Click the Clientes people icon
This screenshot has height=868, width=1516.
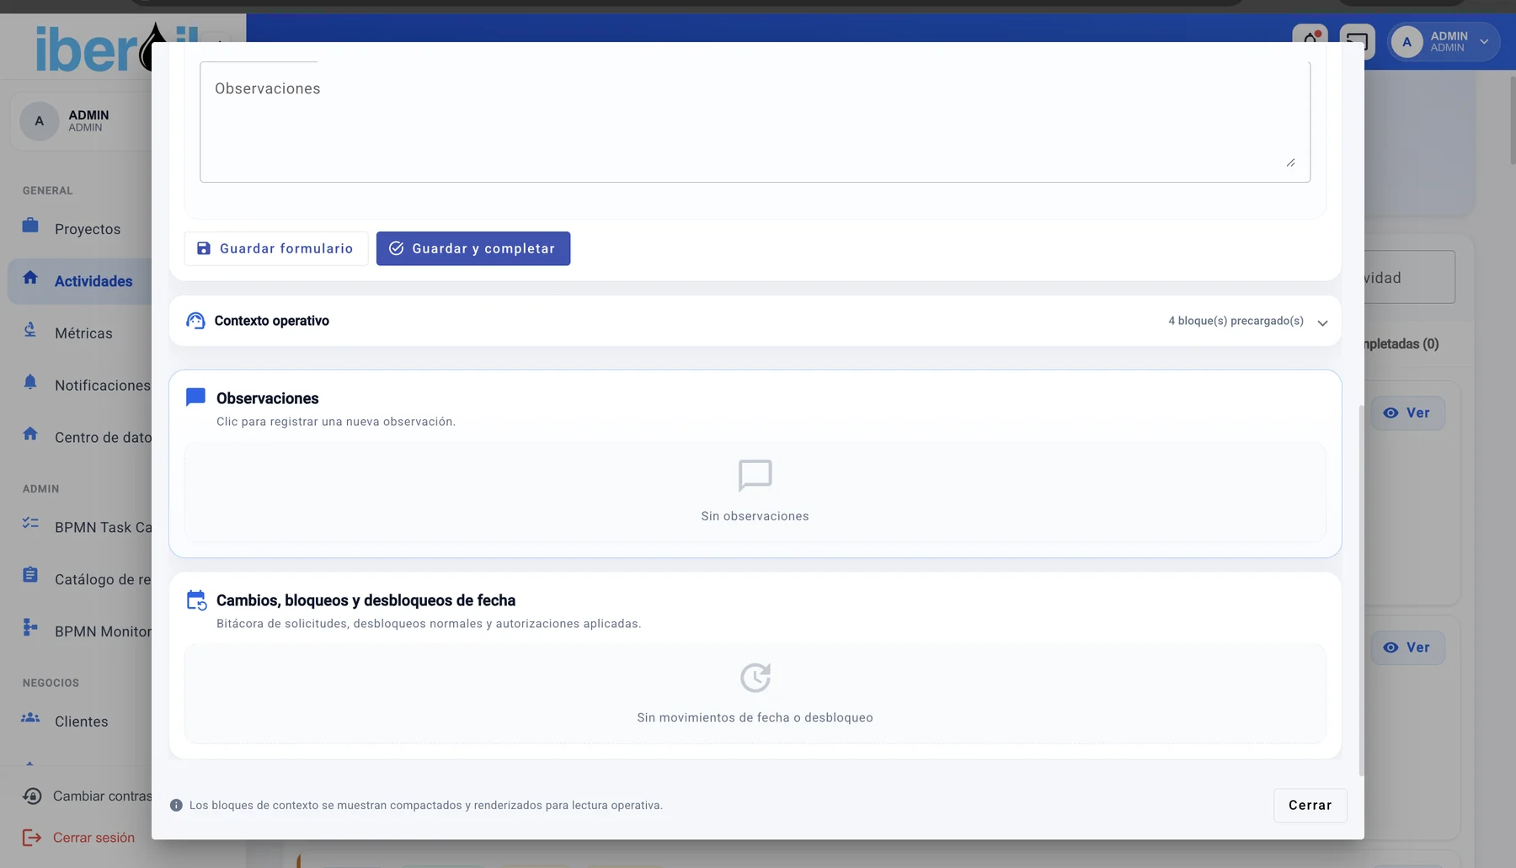[30, 718]
